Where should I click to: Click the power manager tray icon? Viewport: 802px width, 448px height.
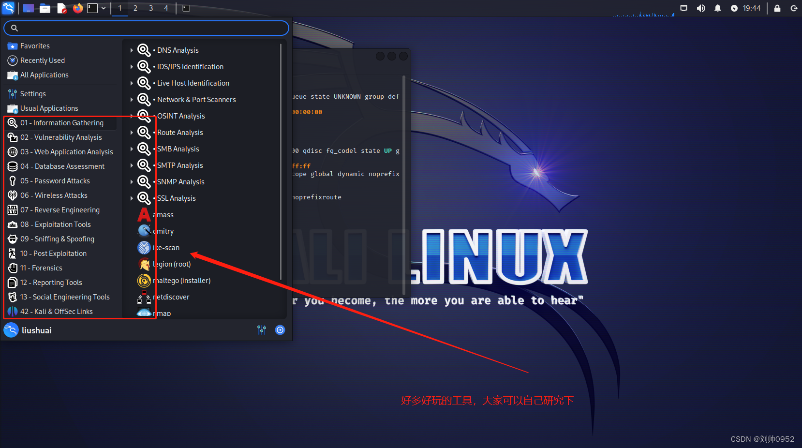[x=734, y=8]
